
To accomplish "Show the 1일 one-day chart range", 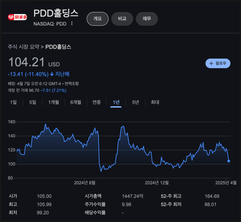I will [x=13, y=102].
